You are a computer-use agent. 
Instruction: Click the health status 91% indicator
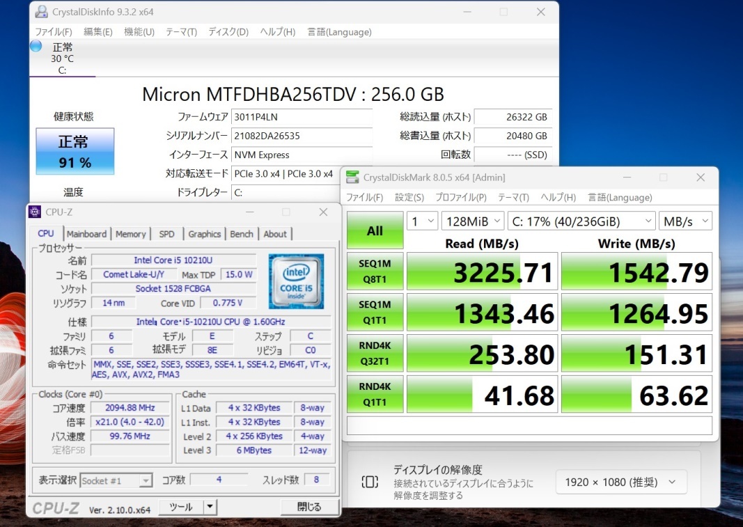click(75, 152)
